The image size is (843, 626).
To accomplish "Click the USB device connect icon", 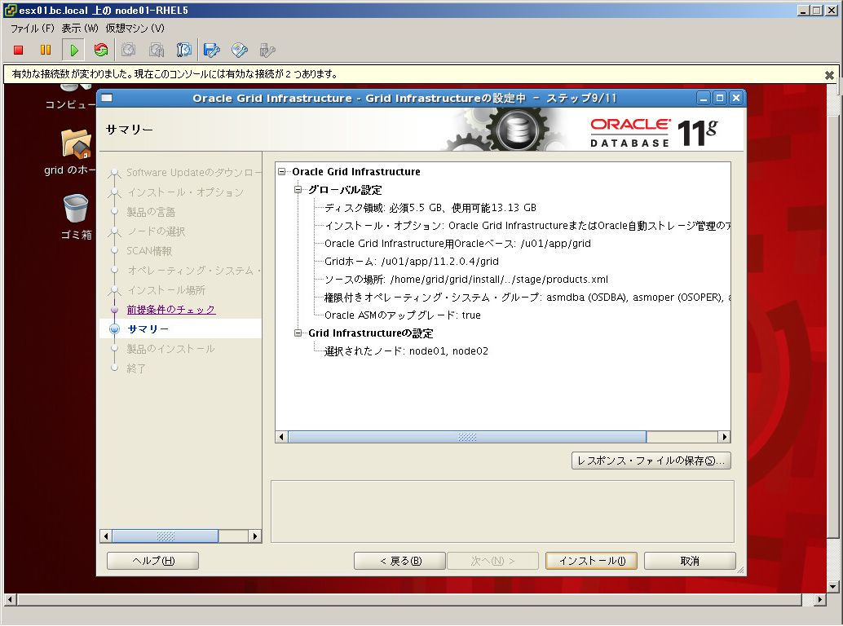I will click(267, 50).
